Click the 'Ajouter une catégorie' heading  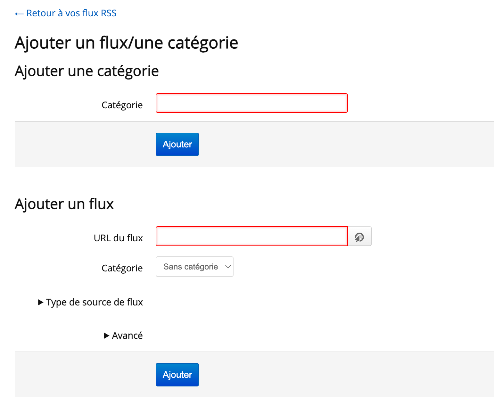click(86, 71)
